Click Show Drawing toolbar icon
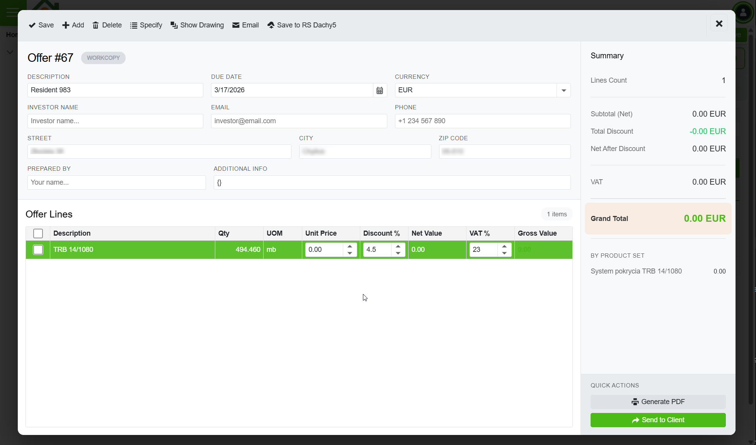The width and height of the screenshot is (756, 445). tap(174, 25)
